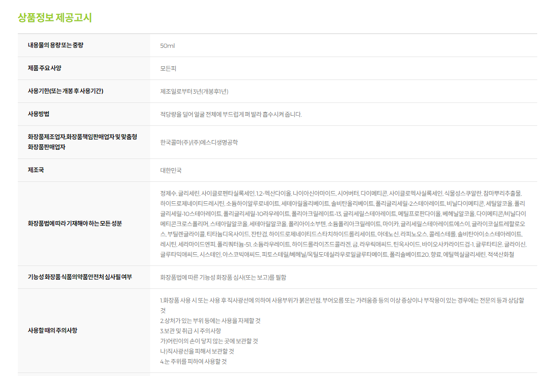552x376 pixels.
Task: Click the 모든피 skin type value
Action: tap(168, 68)
